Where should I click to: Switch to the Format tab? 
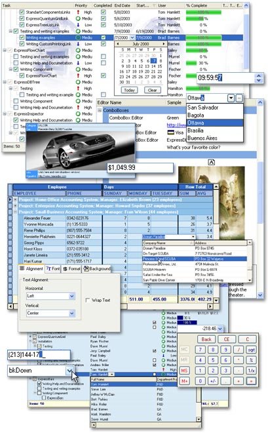click(71, 269)
